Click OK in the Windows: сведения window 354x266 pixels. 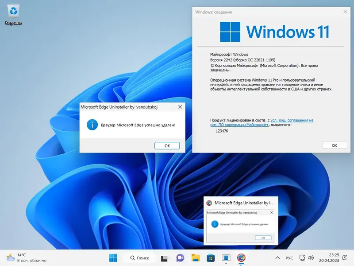pos(335,145)
